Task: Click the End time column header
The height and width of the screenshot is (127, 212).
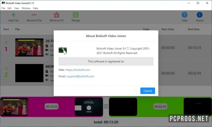Action: click(x=194, y=29)
